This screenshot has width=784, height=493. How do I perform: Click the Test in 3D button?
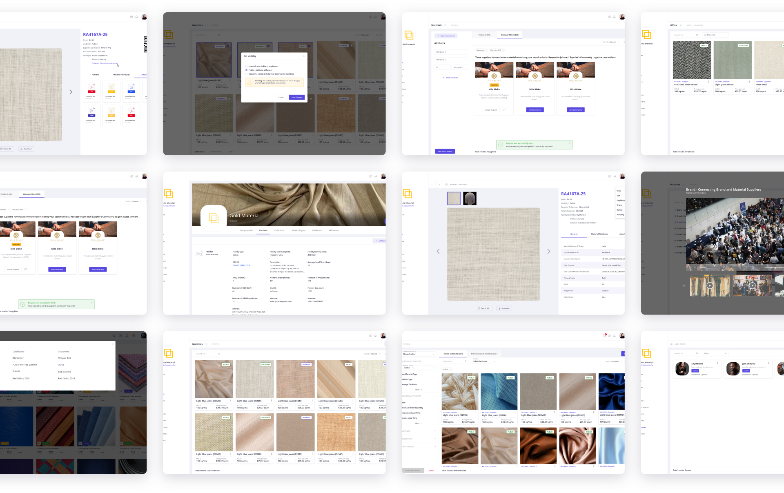(x=483, y=308)
